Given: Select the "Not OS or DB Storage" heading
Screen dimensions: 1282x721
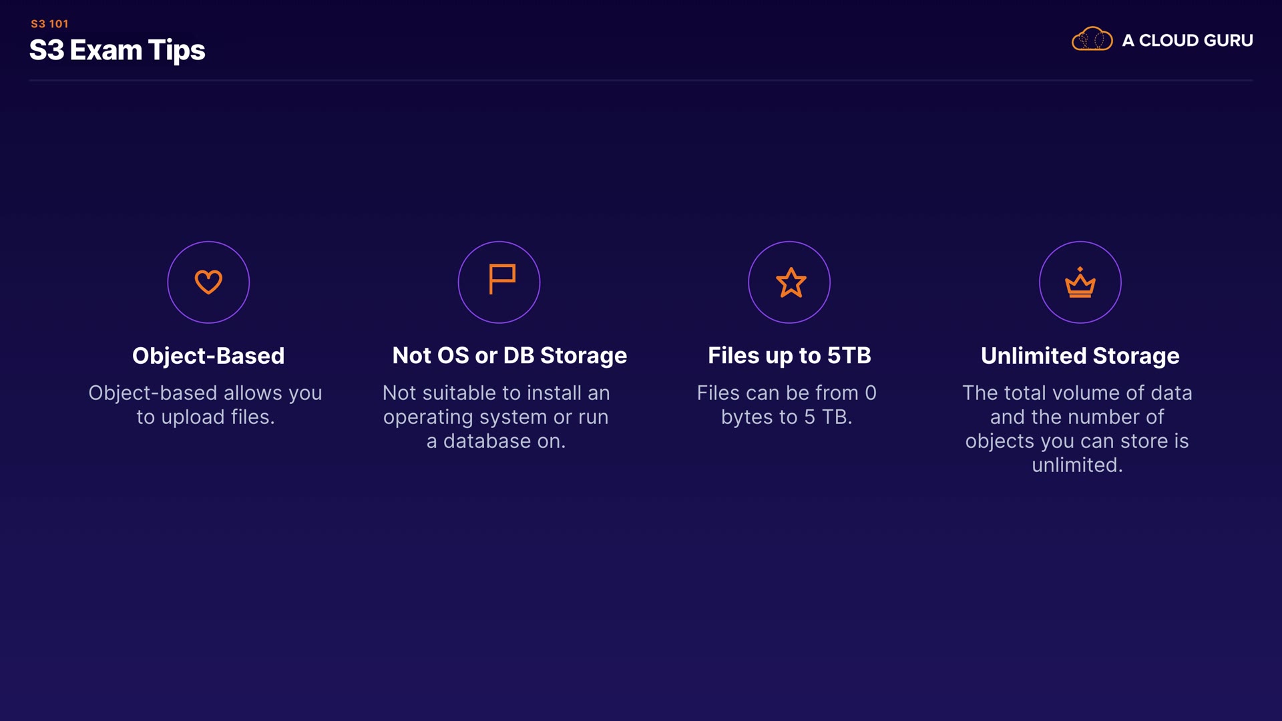Looking at the screenshot, I should click(x=509, y=356).
